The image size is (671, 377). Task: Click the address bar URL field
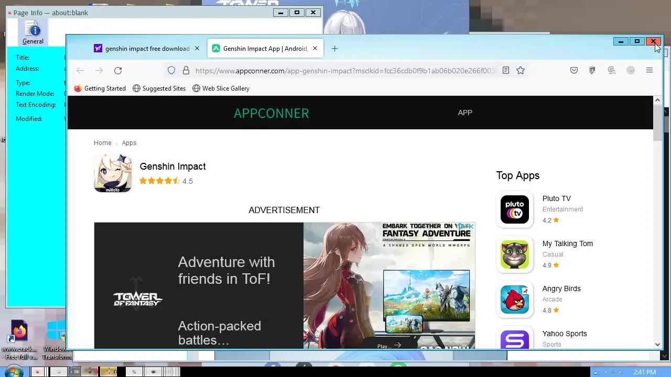345,71
